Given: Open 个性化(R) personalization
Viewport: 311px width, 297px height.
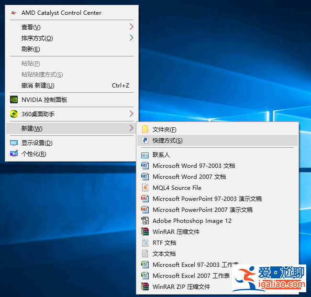Looking at the screenshot, I should pos(72,154).
